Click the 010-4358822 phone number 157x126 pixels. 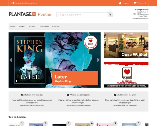click(x=144, y=16)
